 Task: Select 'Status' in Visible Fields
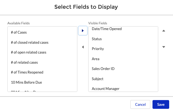tap(123, 39)
